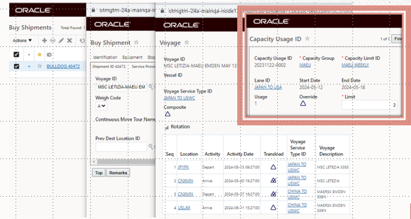Click the Finished button in Capacity Usage

click(x=396, y=39)
